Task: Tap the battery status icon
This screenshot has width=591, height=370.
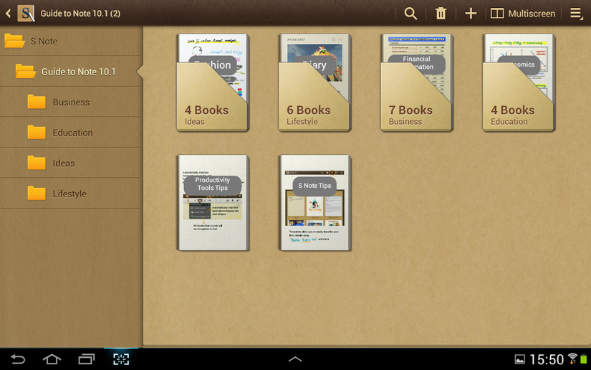Action: tap(583, 359)
